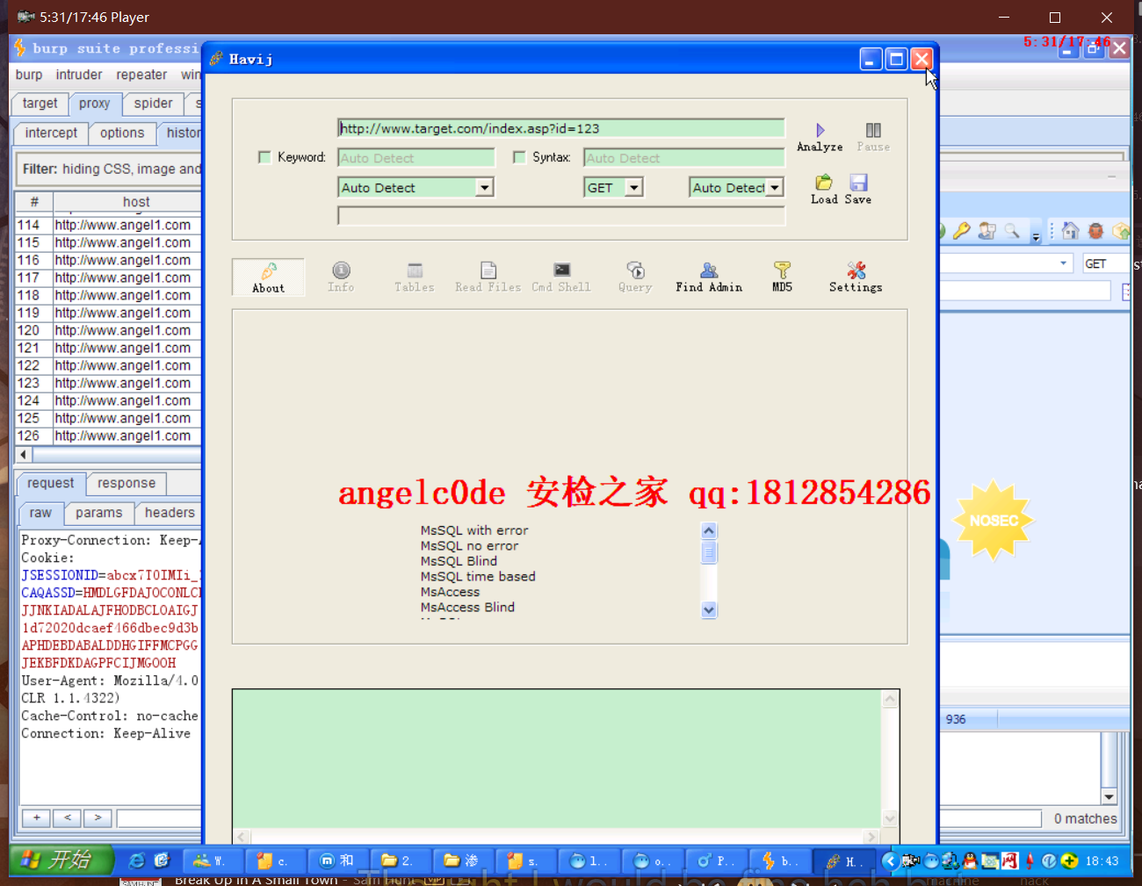The image size is (1142, 886).
Task: Open the database Auto Detect dropdown
Action: (485, 187)
